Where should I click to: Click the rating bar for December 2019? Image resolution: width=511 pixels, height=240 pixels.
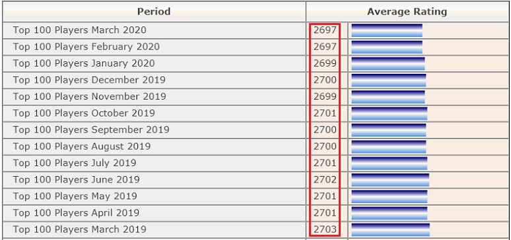click(x=389, y=80)
